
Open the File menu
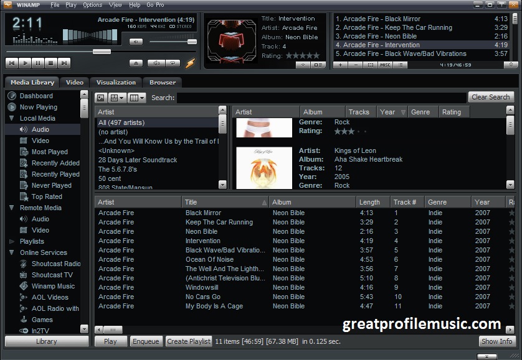point(55,4)
